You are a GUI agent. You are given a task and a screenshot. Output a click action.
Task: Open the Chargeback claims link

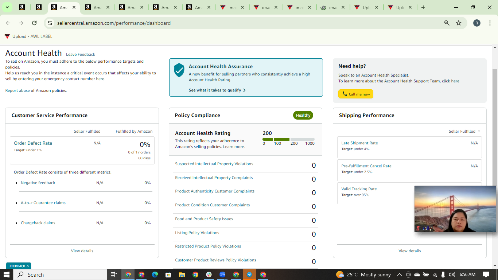point(38,223)
